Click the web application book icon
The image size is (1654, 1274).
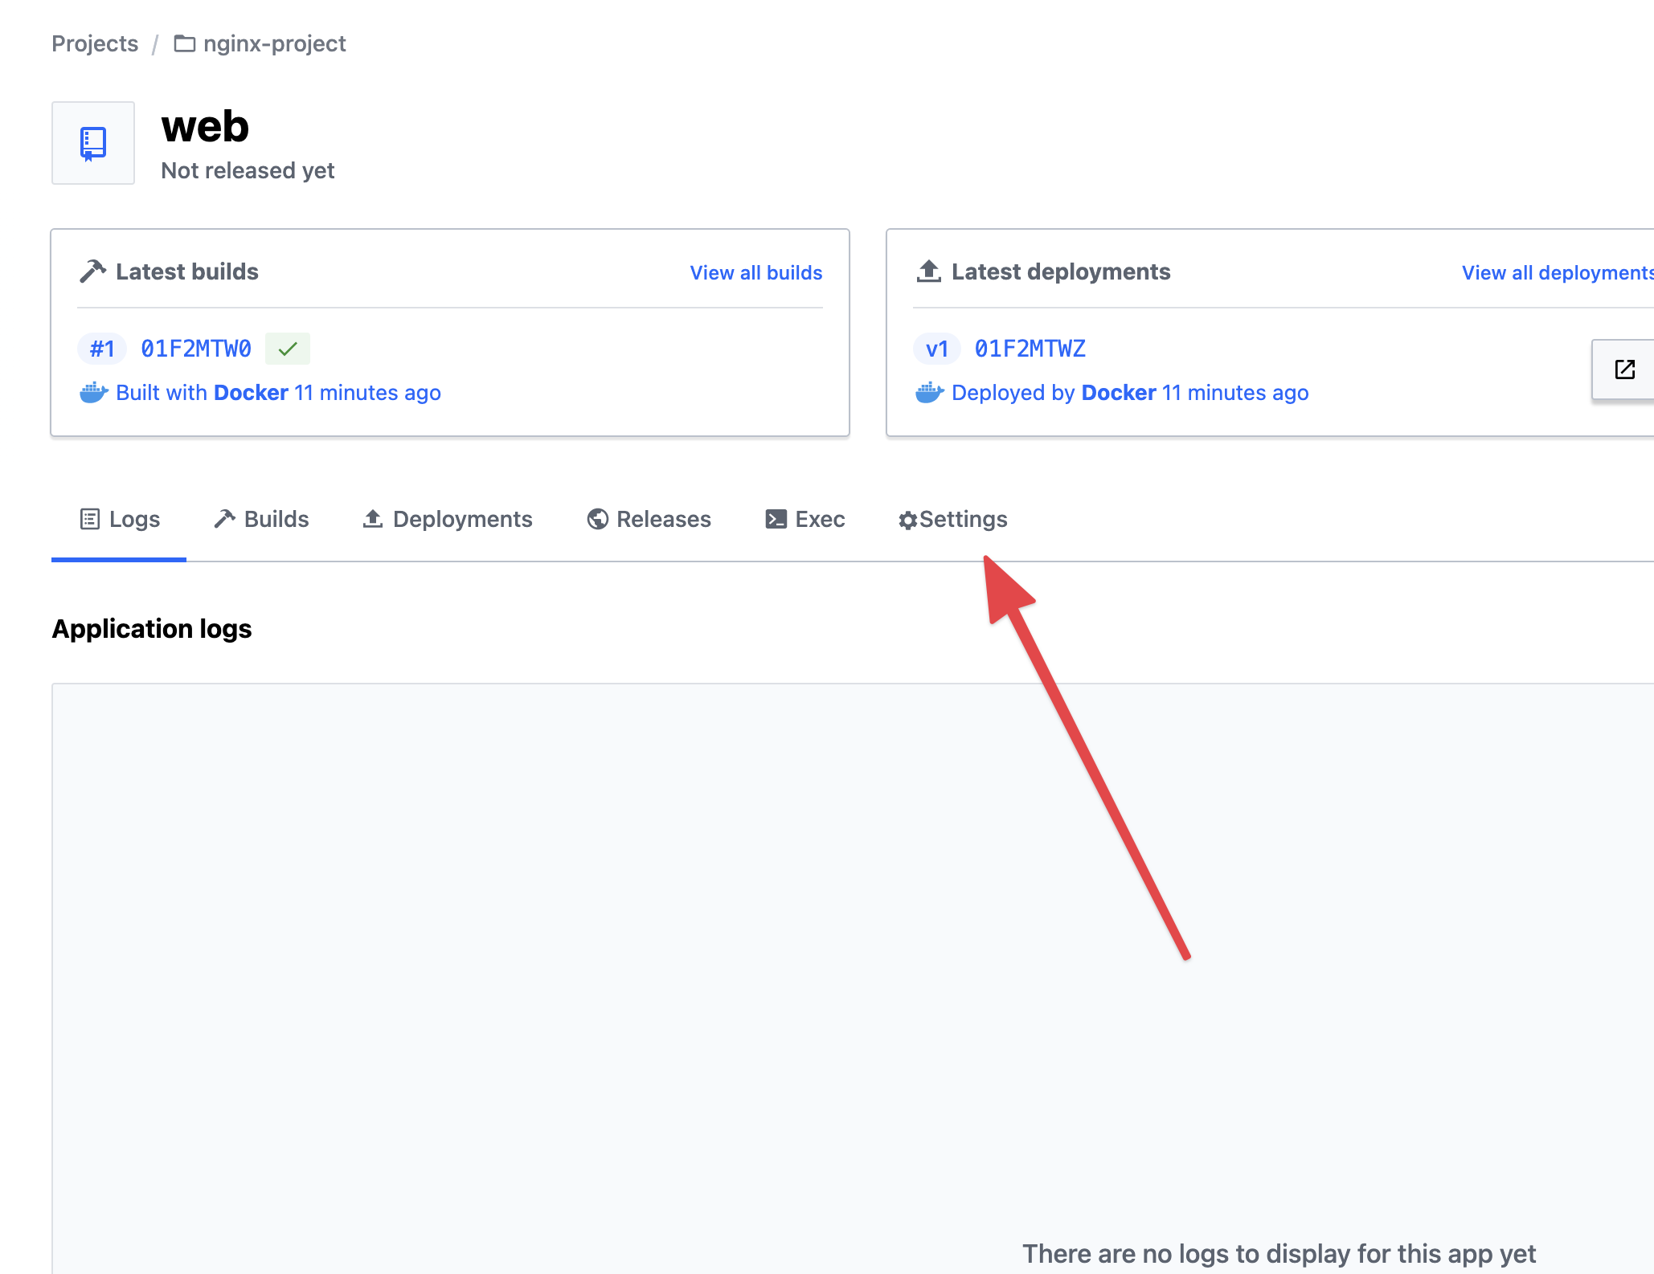point(92,142)
